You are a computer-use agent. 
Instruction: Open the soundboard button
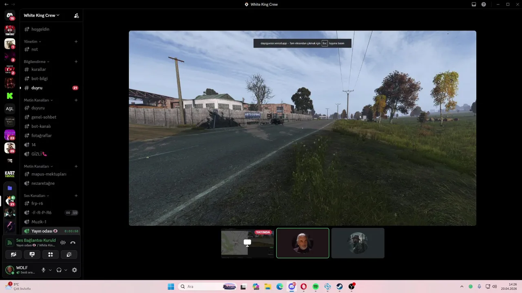69,254
